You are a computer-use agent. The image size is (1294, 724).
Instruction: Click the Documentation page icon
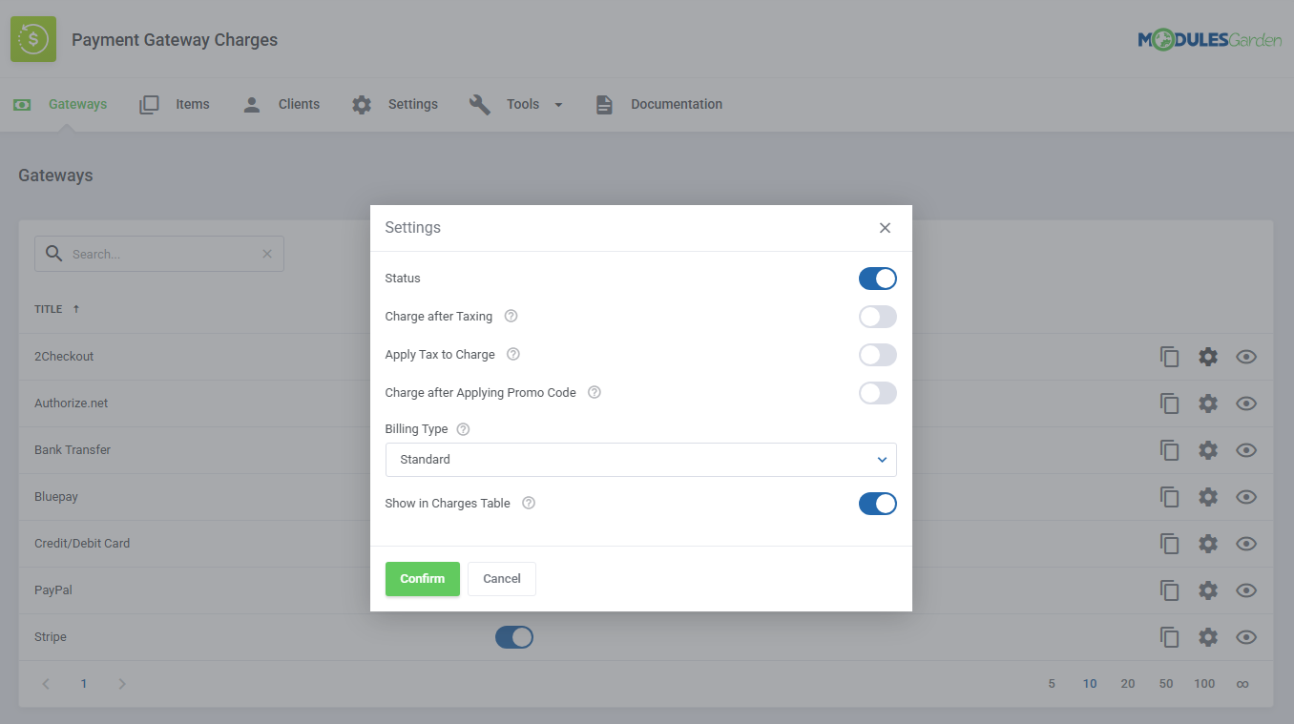[604, 104]
